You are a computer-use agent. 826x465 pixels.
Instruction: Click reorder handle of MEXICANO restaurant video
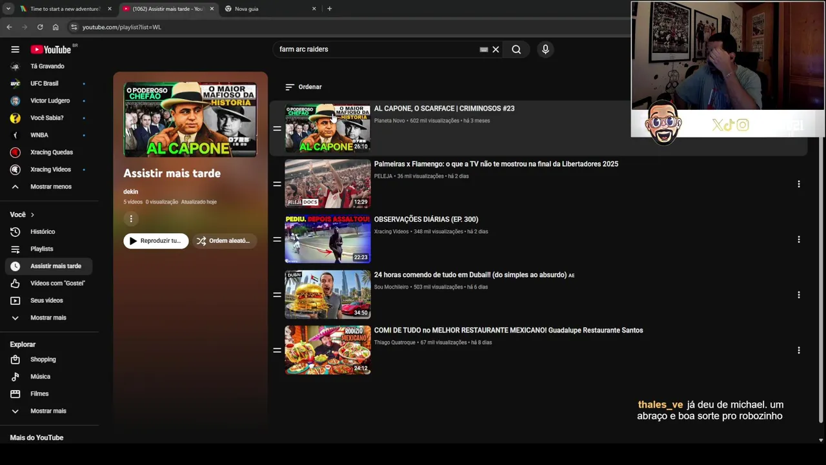point(277,350)
